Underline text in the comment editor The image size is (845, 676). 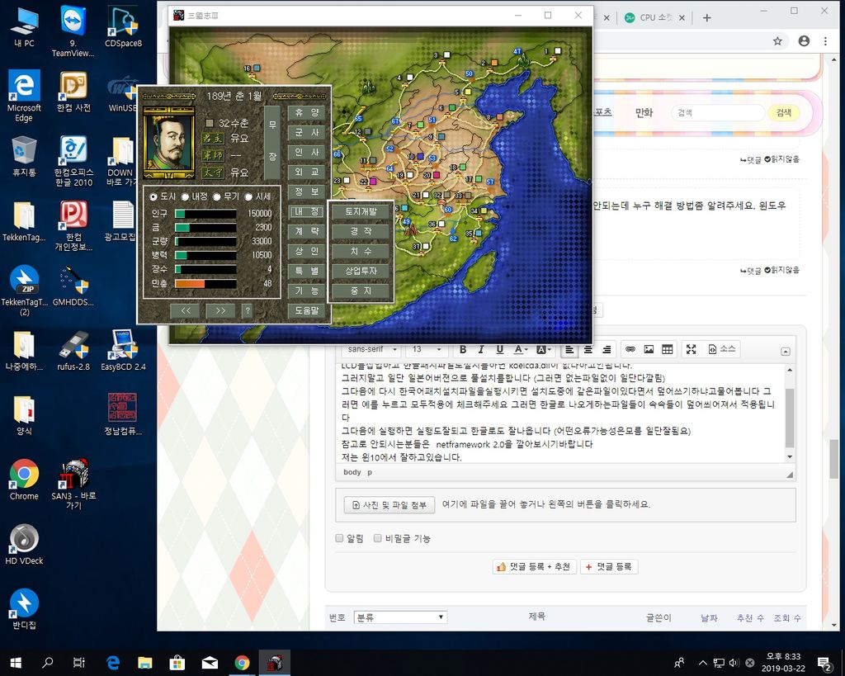click(x=499, y=350)
